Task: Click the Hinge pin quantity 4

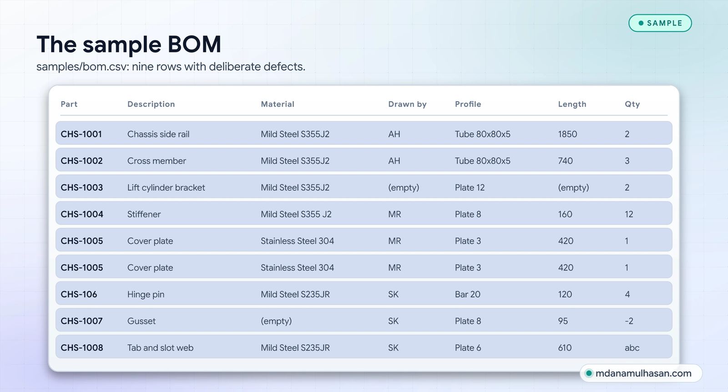Action: (627, 295)
